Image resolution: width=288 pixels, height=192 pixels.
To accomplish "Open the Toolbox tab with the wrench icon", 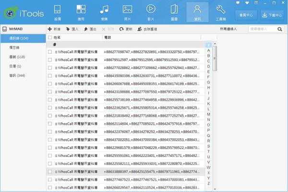I will (221, 12).
